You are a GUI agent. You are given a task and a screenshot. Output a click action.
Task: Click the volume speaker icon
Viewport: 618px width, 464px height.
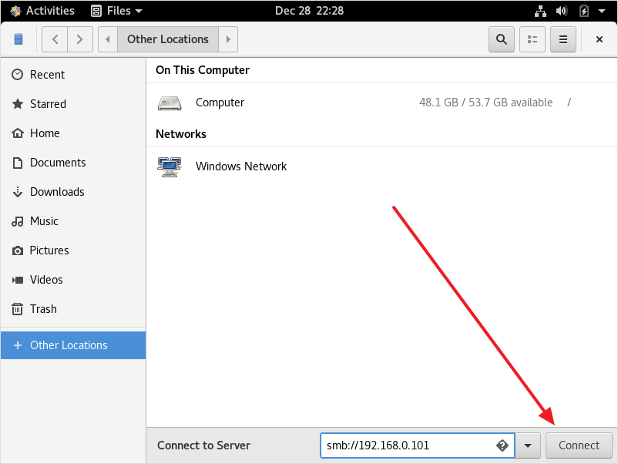[x=562, y=11]
